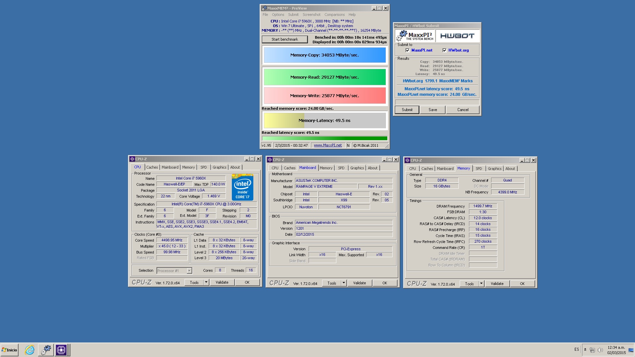Minimize the MaxxMEM² window

point(374,8)
